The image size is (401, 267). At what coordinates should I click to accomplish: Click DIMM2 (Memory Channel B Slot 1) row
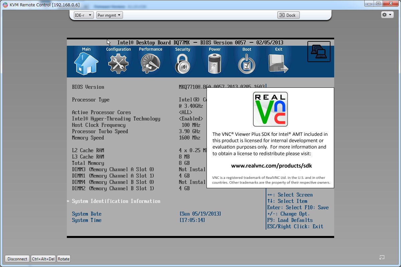(113, 188)
